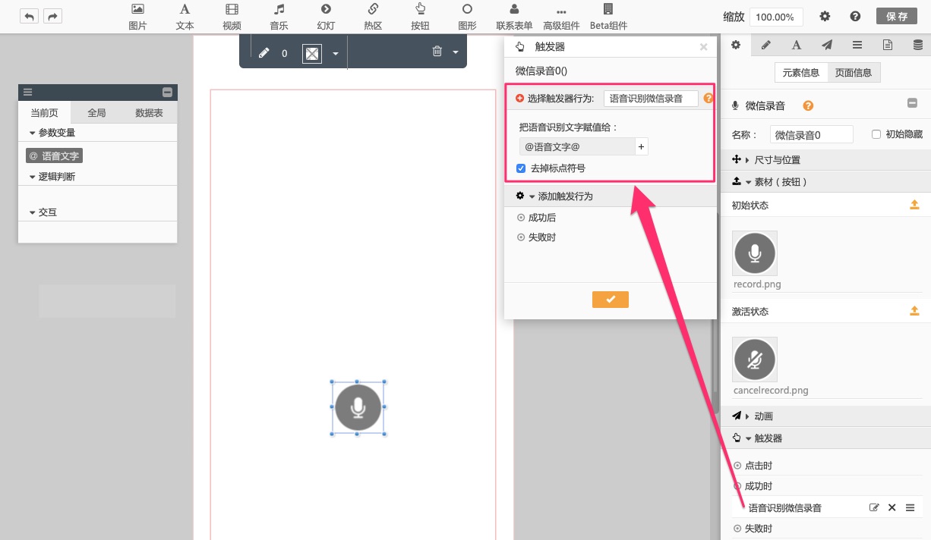Switch to 全局 tab

pyautogui.click(x=96, y=113)
